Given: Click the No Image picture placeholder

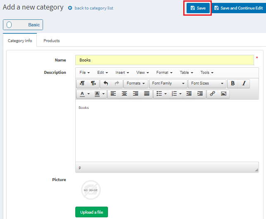Looking at the screenshot, I should click(91, 190).
